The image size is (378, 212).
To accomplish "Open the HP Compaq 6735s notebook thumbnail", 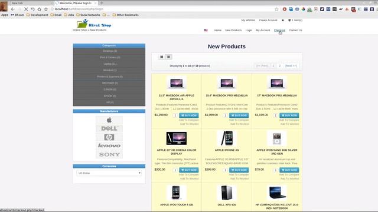I will [x=277, y=193].
